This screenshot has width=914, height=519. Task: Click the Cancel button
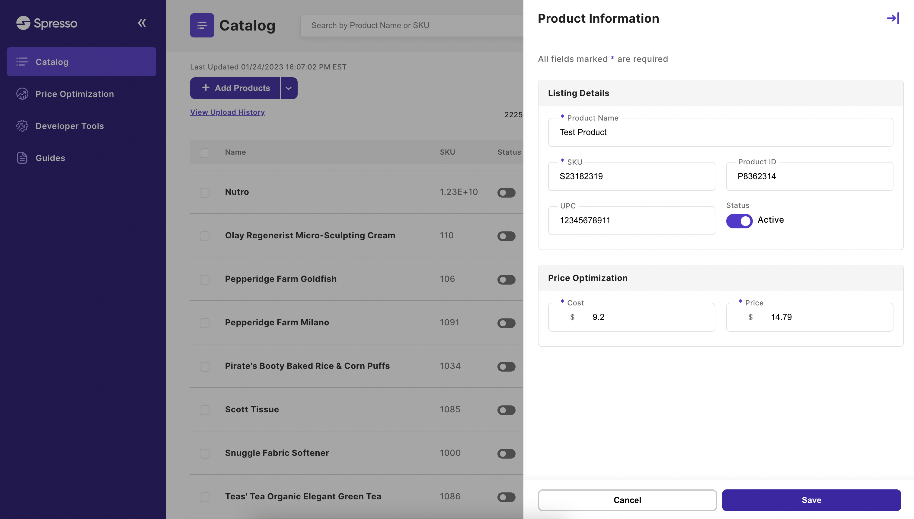click(627, 500)
